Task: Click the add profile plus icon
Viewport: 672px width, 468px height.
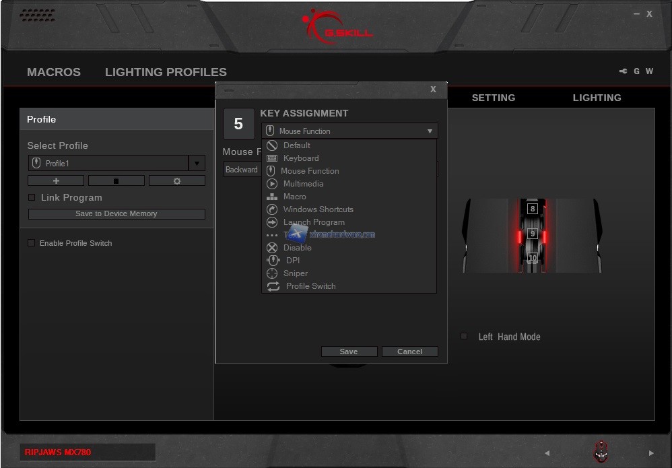Action: coord(56,181)
